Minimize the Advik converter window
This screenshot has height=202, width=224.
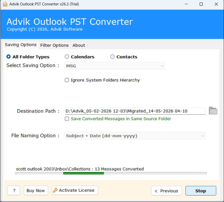[186, 4]
